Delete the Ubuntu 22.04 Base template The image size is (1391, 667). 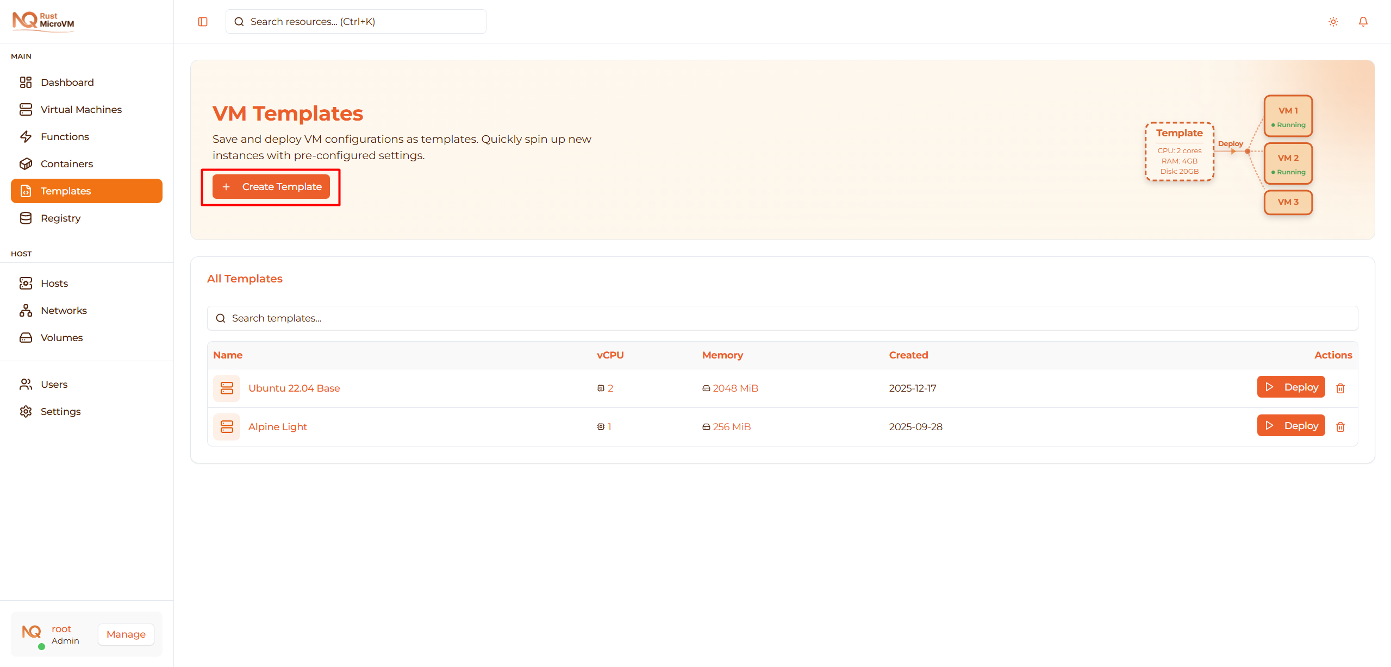[x=1340, y=388]
